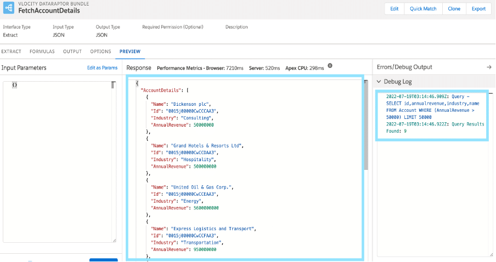Click "United Oil & Gas Corp." value
Viewport: 496px width, 262px height.
pyautogui.click(x=202, y=187)
